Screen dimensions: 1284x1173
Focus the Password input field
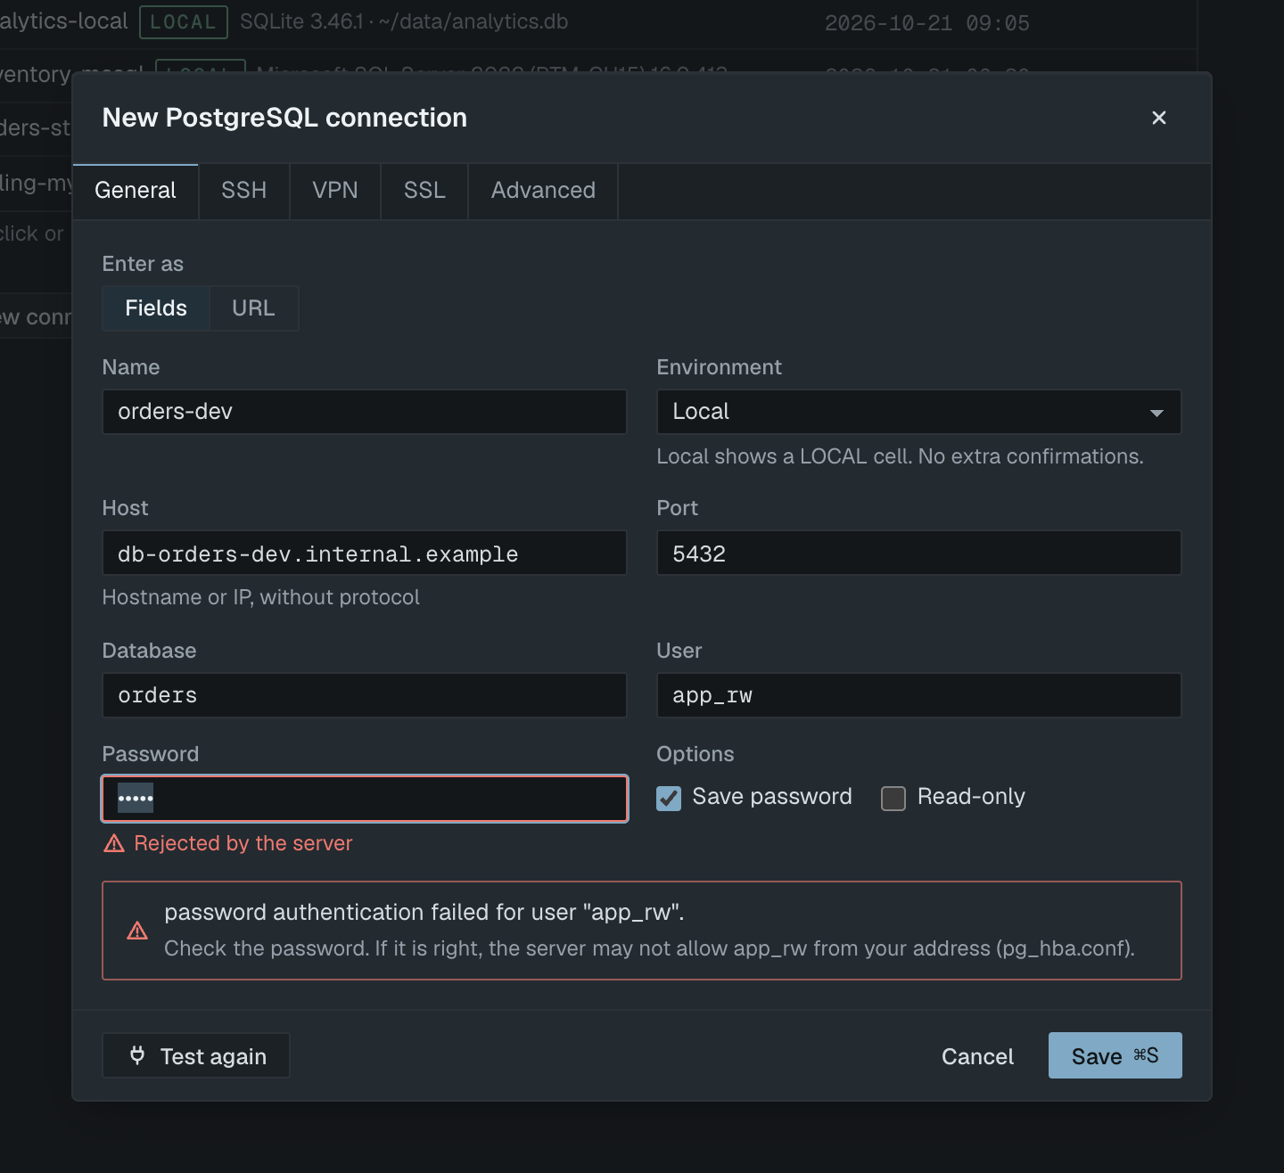[365, 799]
